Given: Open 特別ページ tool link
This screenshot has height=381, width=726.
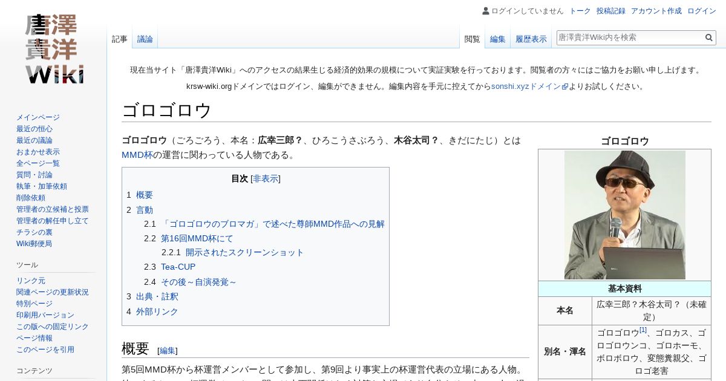Looking at the screenshot, I should [34, 304].
